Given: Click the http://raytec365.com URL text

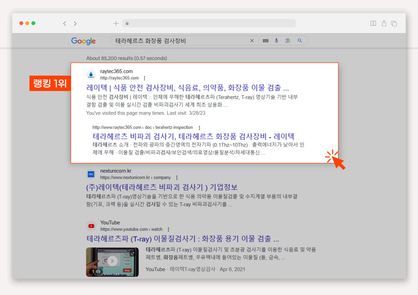Looking at the screenshot, I should pos(119,78).
